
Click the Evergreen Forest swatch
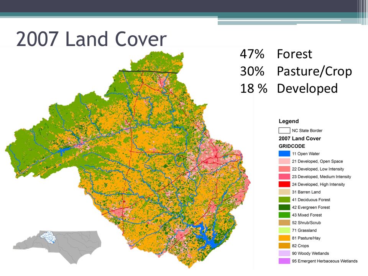click(284, 207)
